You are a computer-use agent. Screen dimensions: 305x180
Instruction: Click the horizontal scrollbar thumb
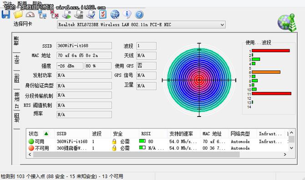click(x=137, y=155)
